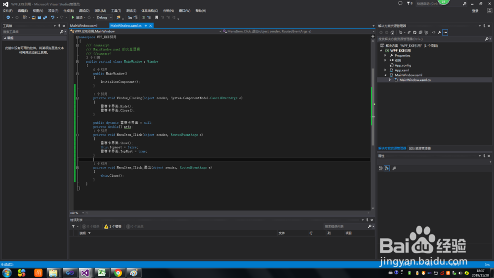Open the Help (帮助) menu

[x=201, y=11]
